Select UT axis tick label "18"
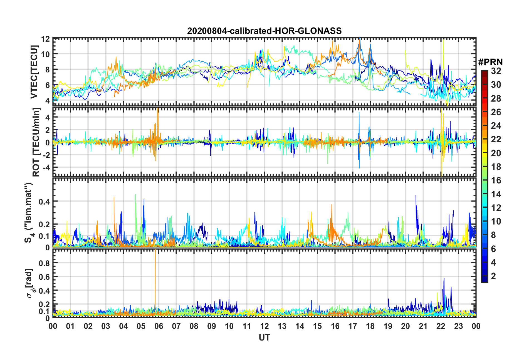This screenshot has width=529, height=353. (x=370, y=326)
